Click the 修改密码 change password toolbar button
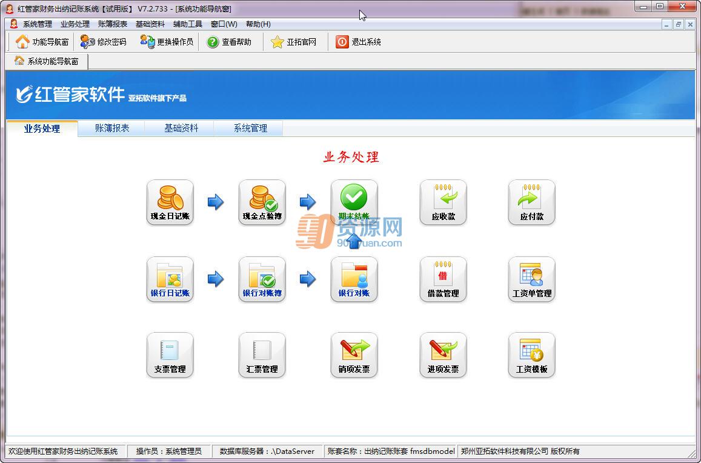The width and height of the screenshot is (701, 463). 103,42
